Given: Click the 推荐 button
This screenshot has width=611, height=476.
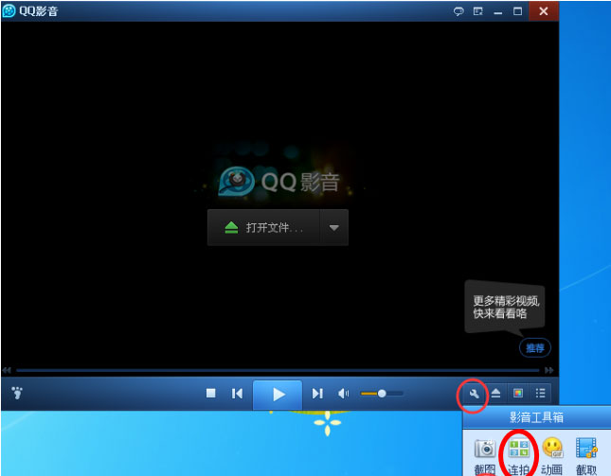Looking at the screenshot, I should 535,347.
